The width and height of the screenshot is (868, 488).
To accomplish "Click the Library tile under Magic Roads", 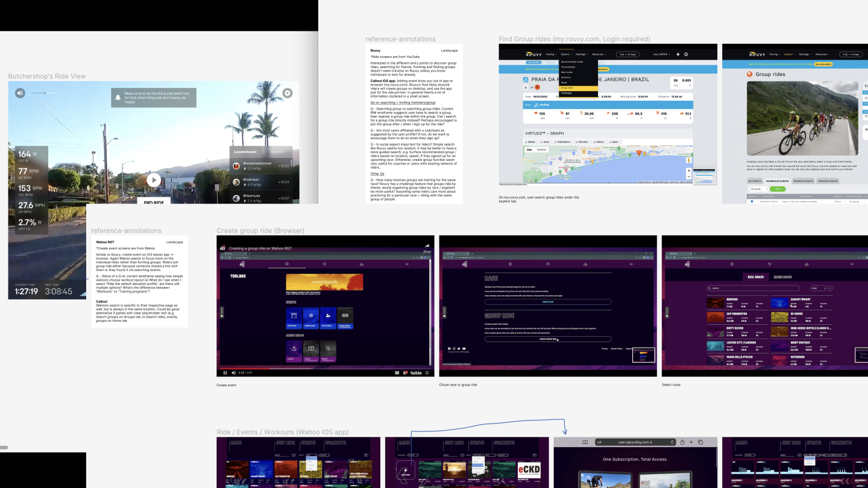I will click(x=311, y=351).
